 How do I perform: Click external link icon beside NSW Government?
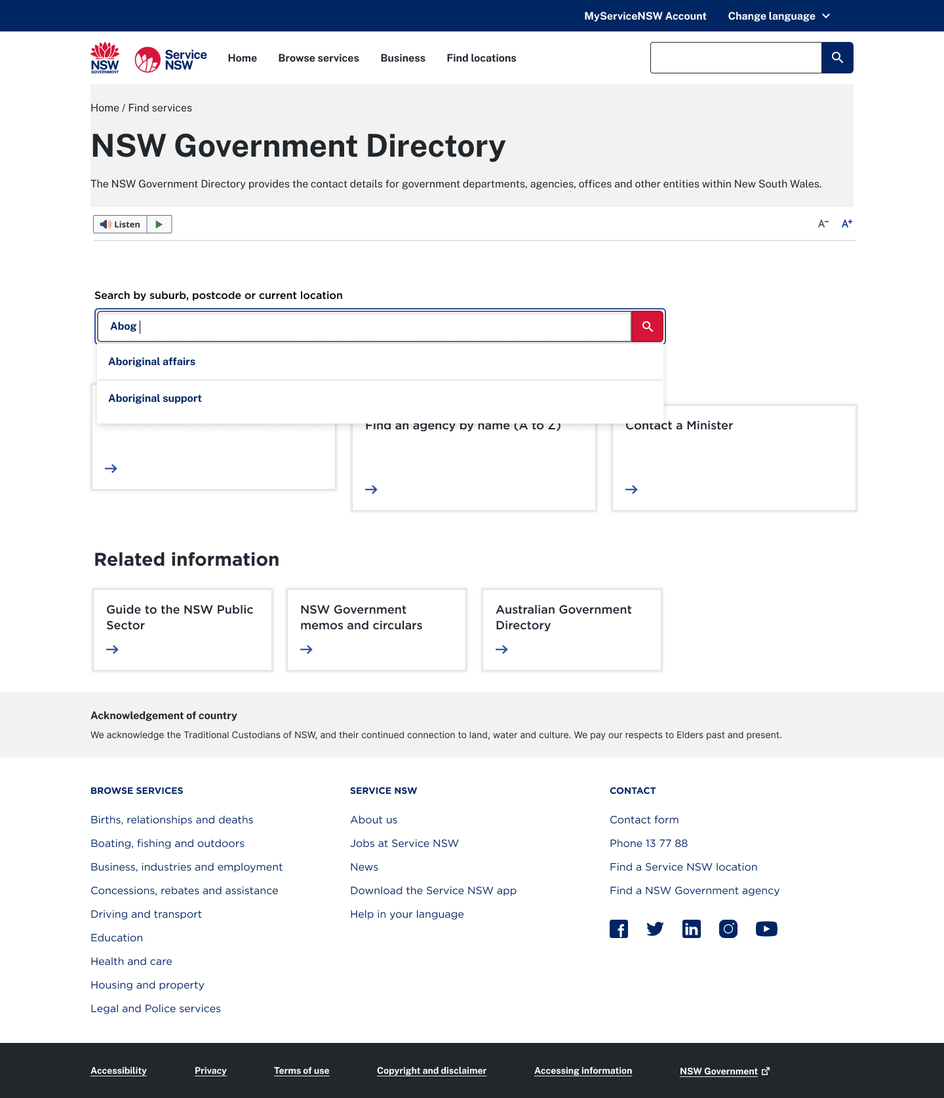(766, 1071)
